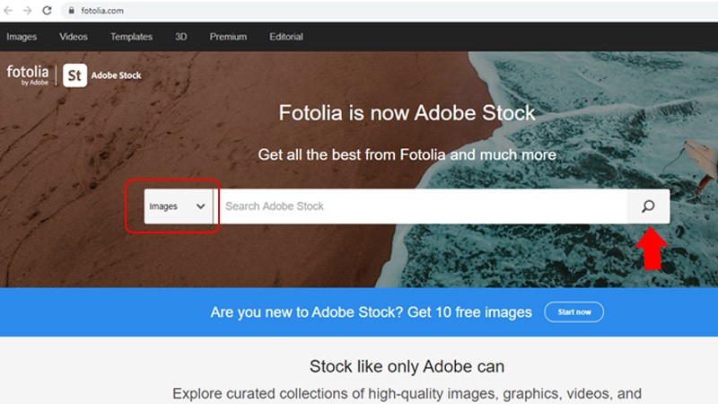Open the Templates menu item
This screenshot has width=718, height=404.
click(131, 37)
